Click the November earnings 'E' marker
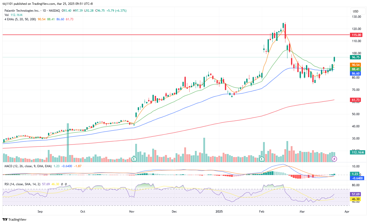369x224 pixels. 134,159
